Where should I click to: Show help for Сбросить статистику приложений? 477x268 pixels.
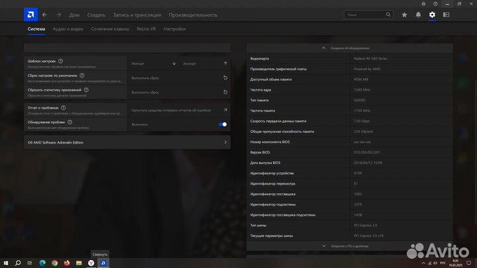tap(86, 90)
